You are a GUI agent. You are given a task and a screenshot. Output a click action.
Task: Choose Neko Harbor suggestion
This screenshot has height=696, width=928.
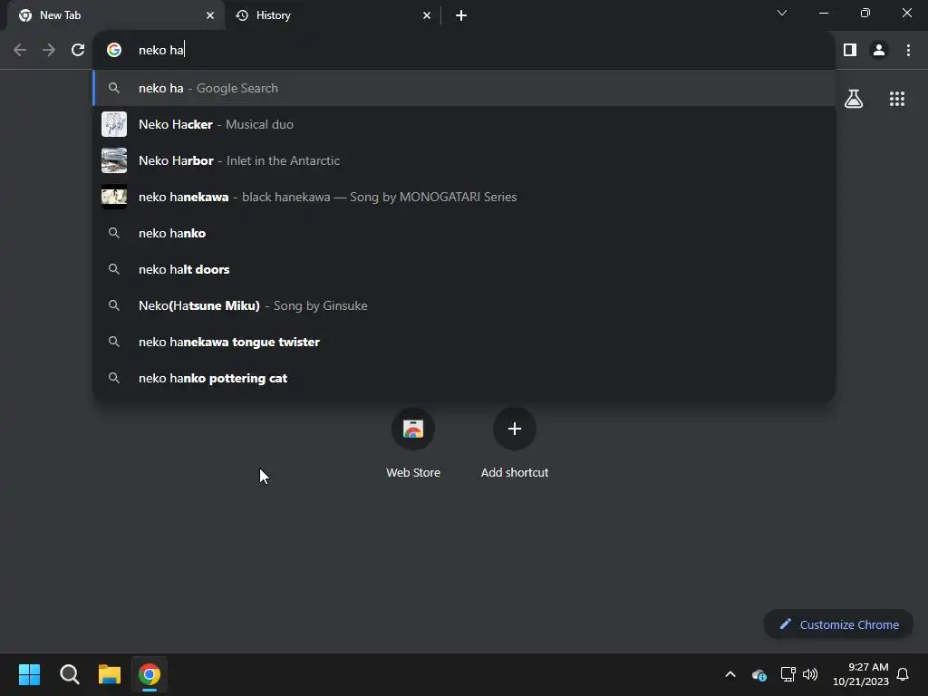tap(464, 160)
